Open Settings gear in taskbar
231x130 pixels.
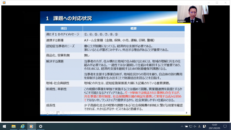(x=41, y=126)
